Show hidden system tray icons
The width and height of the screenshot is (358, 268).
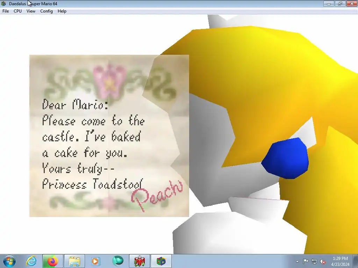point(297,261)
